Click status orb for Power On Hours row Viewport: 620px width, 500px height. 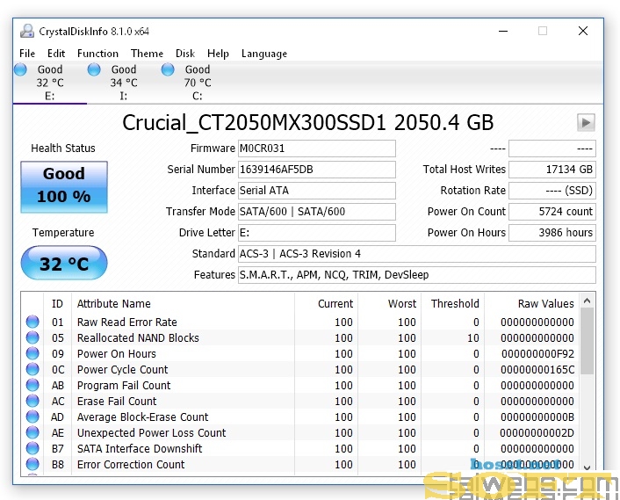coord(32,353)
